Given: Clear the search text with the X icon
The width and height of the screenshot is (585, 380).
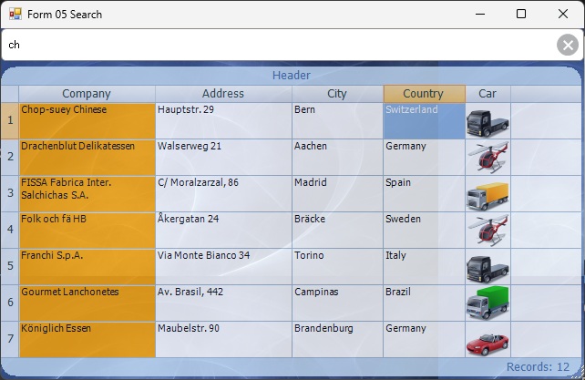Looking at the screenshot, I should 567,45.
